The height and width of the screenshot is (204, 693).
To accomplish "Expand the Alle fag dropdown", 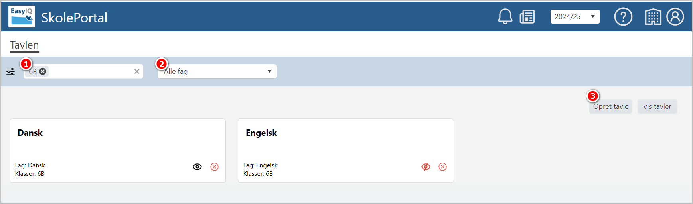I will point(217,71).
